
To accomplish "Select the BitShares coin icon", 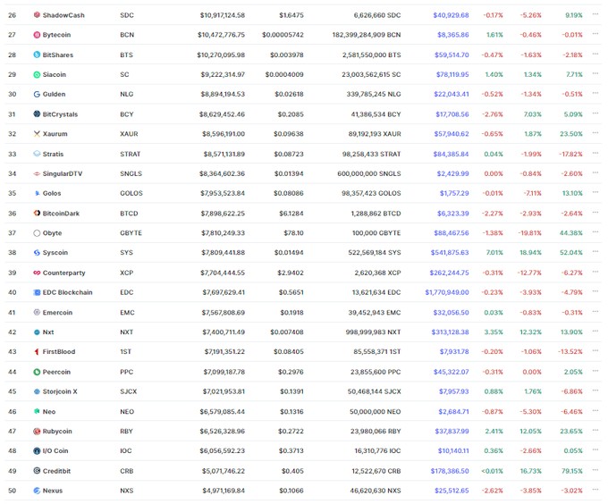I will point(37,55).
